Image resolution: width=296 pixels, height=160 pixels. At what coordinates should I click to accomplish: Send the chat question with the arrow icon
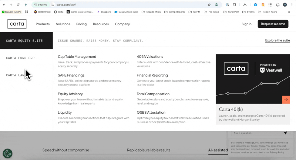[x=285, y=133]
